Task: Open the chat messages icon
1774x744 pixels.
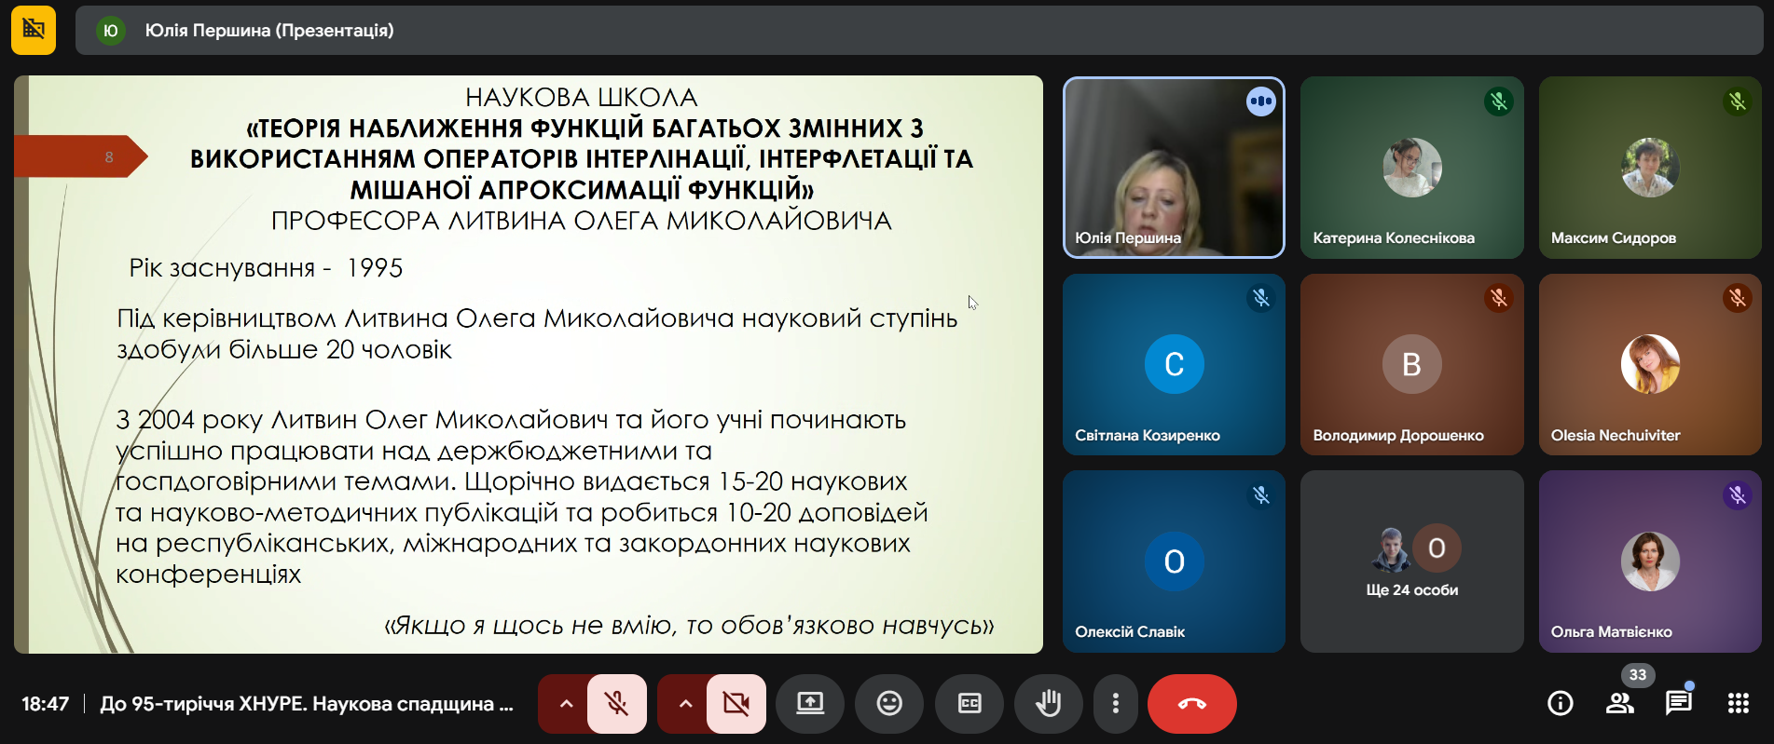Action: pos(1678,703)
